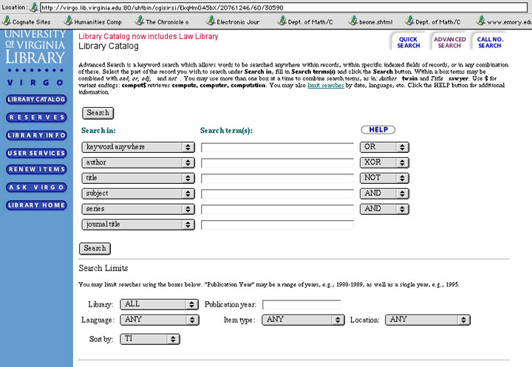Click the beone.shtml bookmark icon

click(353, 21)
